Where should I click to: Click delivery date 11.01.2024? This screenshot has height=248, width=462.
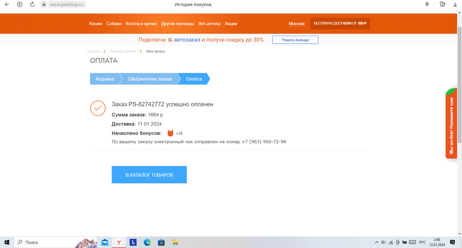pyautogui.click(x=149, y=124)
